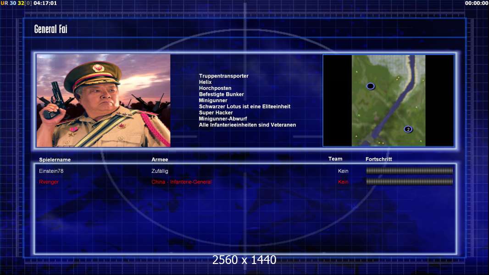This screenshot has height=275, width=489.
Task: Click the Helix entry
Action: [x=205, y=82]
